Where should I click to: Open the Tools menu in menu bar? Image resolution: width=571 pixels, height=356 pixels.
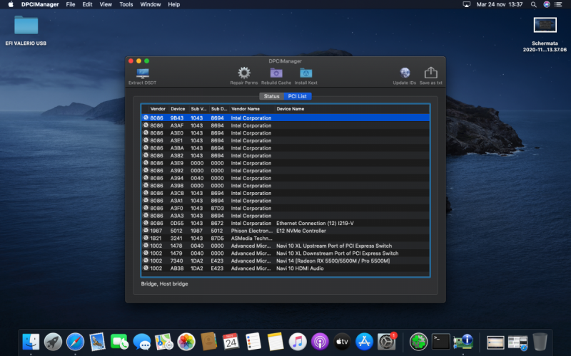point(126,4)
